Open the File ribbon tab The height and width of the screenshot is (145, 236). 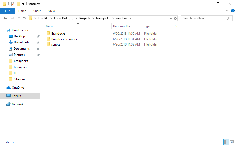(x=7, y=11)
